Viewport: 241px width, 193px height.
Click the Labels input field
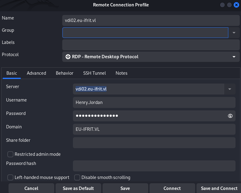coord(151,45)
